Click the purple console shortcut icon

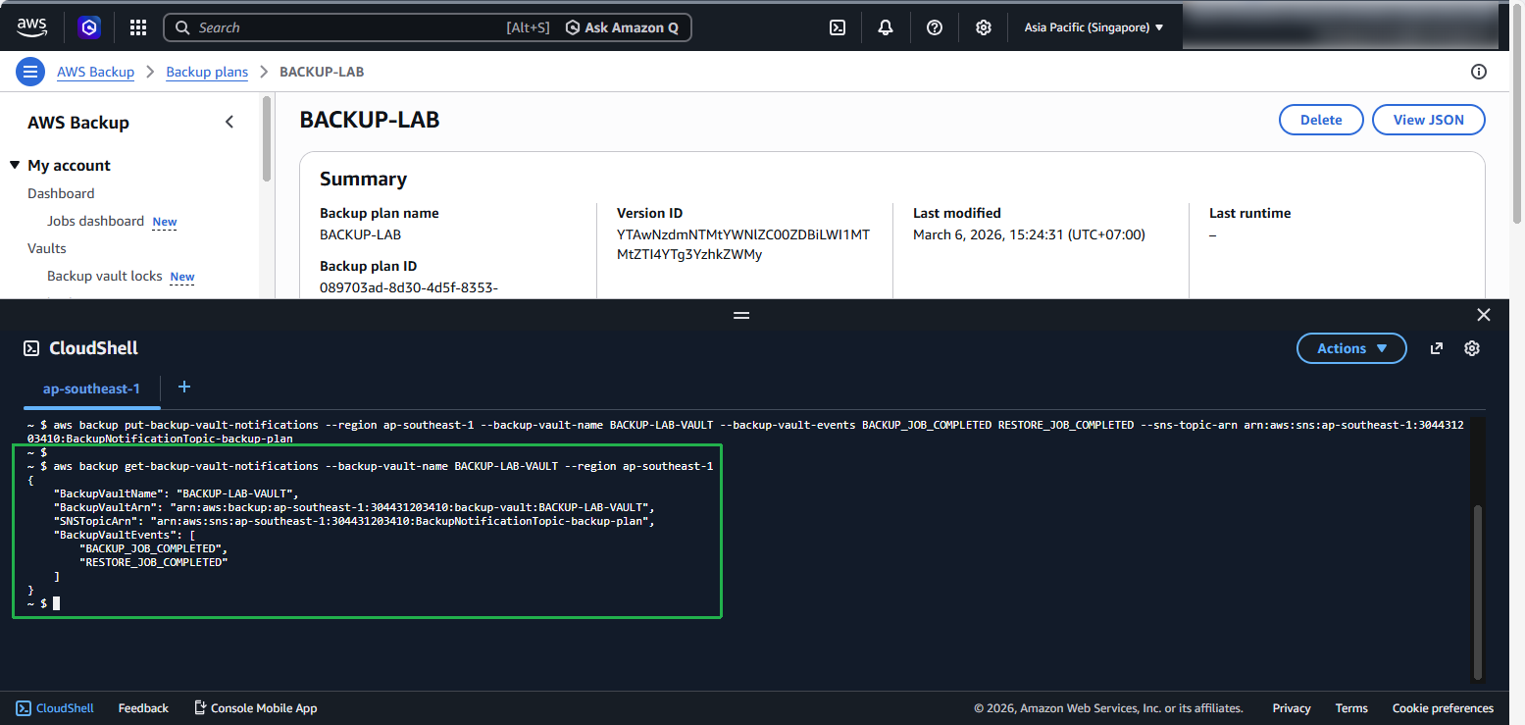89,27
